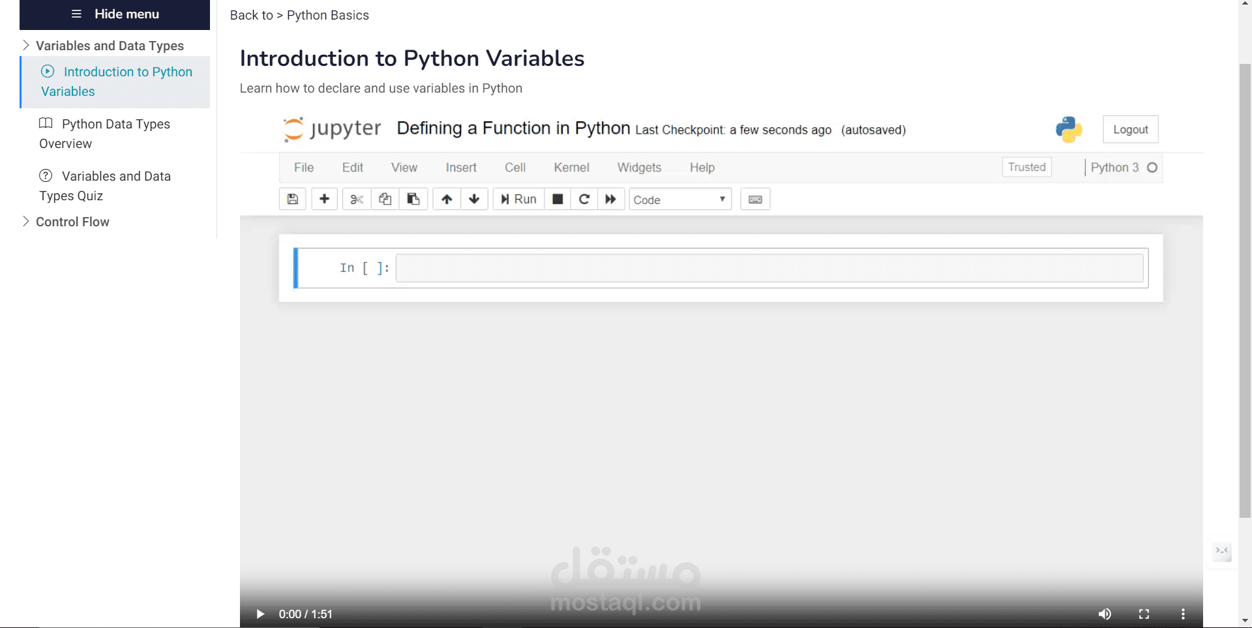Interrupt the kernel with stop icon

point(558,199)
